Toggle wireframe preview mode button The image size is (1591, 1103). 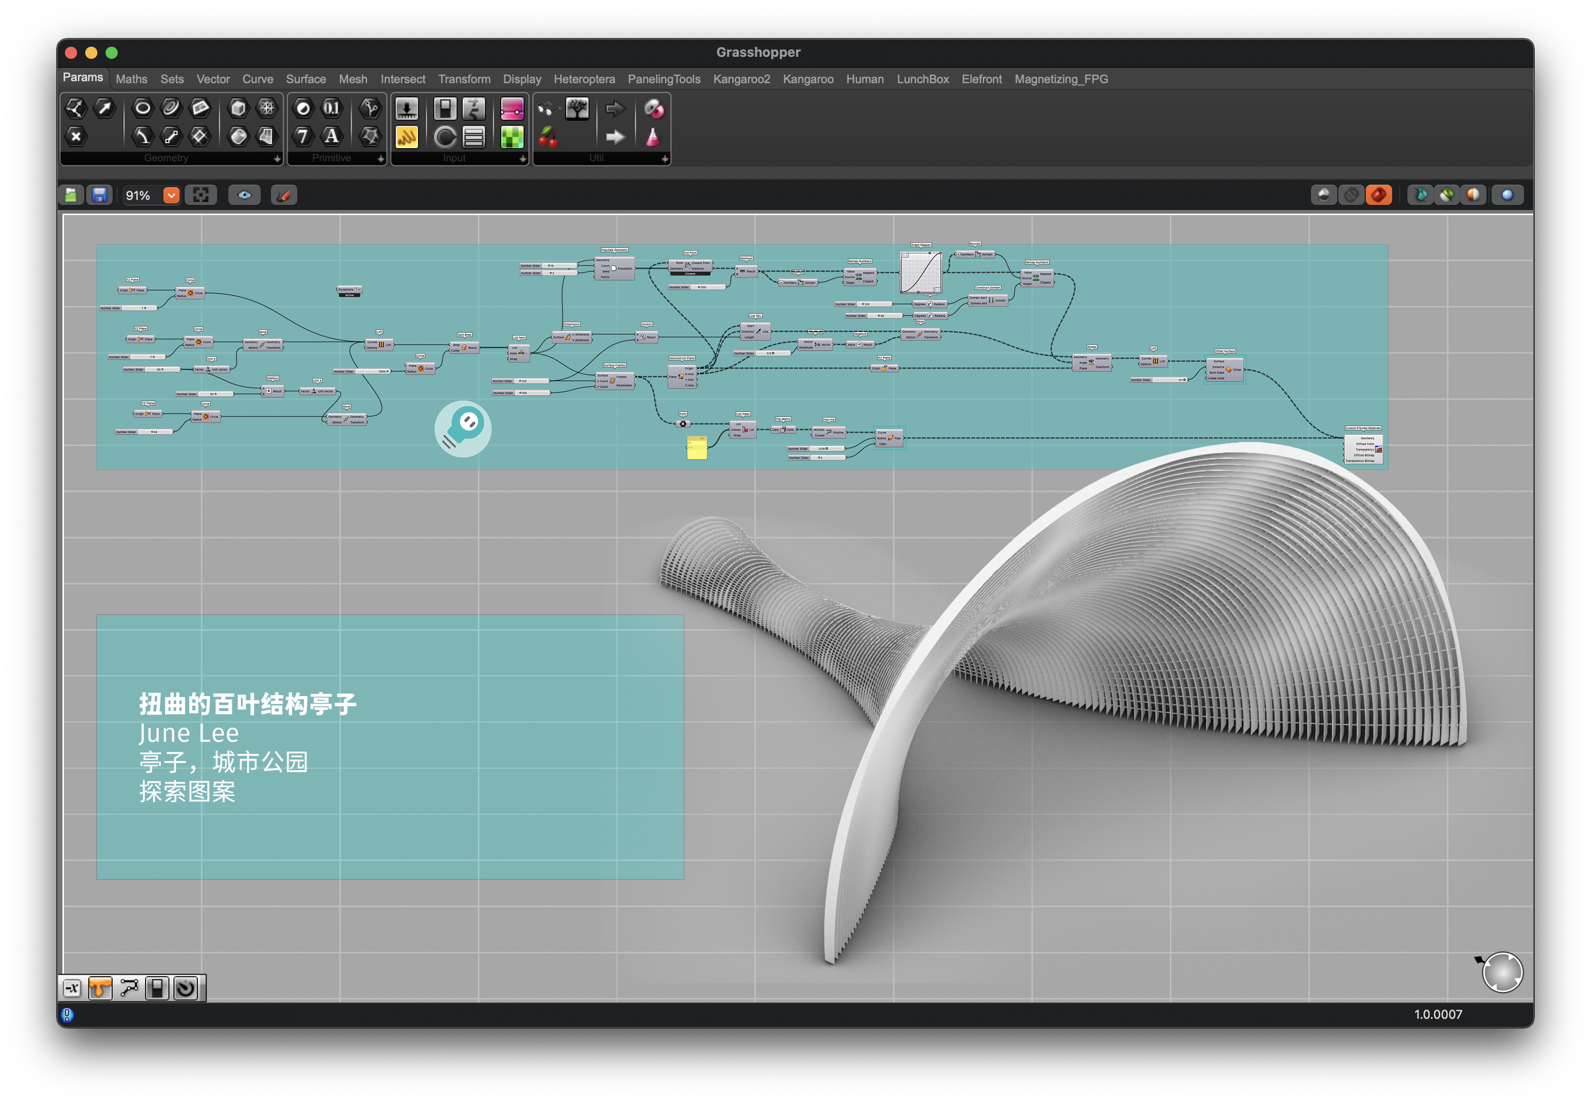coord(1351,195)
